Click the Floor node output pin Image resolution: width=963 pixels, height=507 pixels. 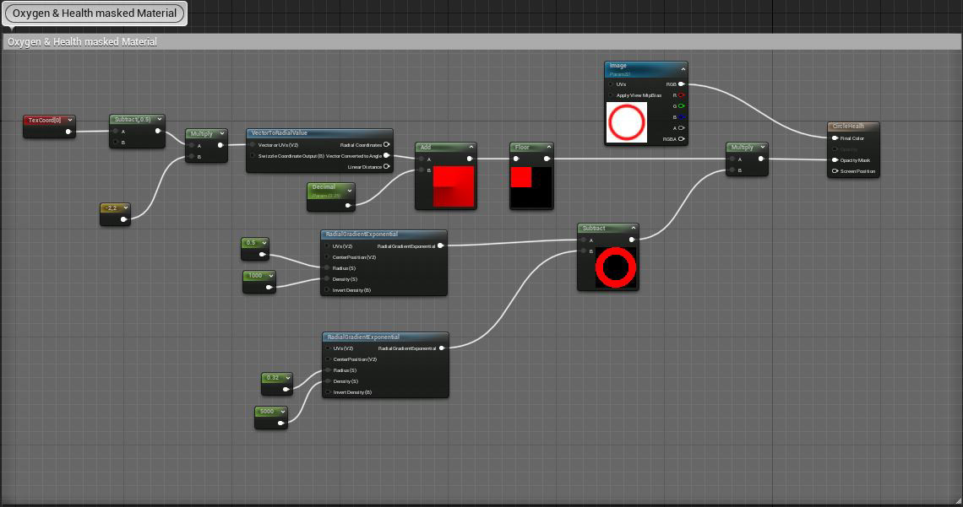(547, 159)
